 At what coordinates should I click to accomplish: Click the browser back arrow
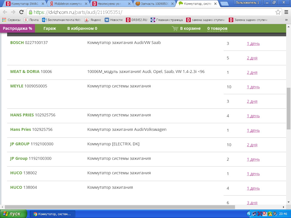tap(5, 12)
